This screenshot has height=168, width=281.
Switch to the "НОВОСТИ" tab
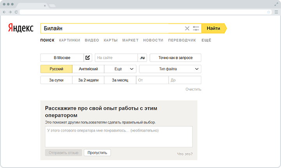click(x=153, y=40)
